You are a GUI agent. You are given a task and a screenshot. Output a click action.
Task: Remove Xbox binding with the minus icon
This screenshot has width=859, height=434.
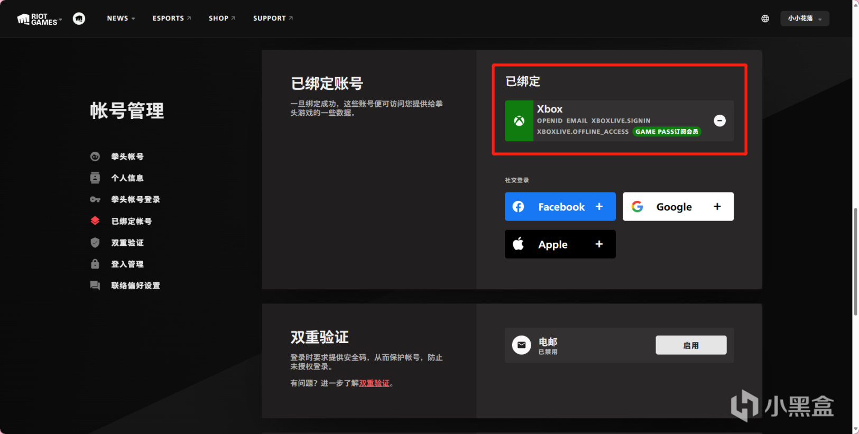point(719,121)
